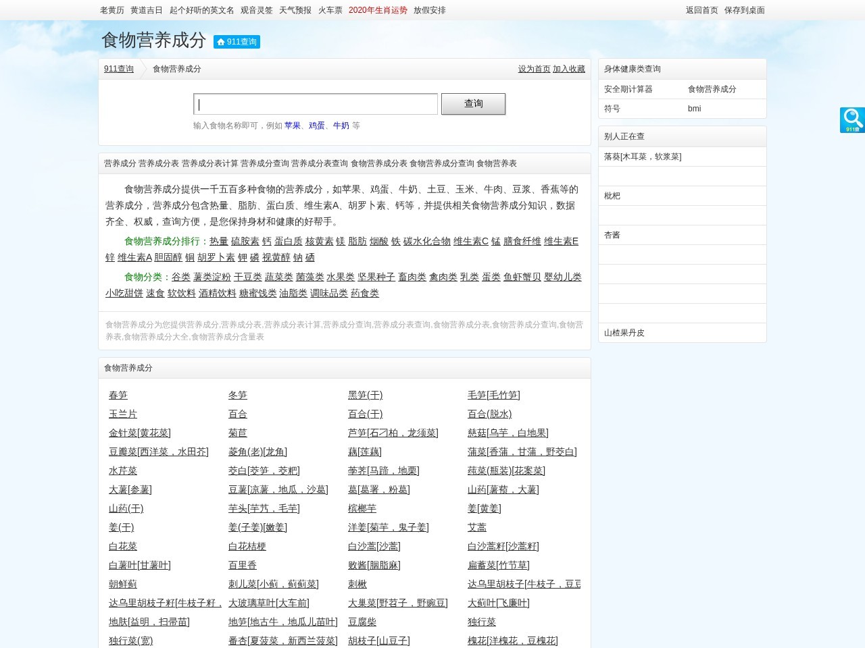Open the 春笋 food entry
The image size is (865, 648).
coord(118,395)
